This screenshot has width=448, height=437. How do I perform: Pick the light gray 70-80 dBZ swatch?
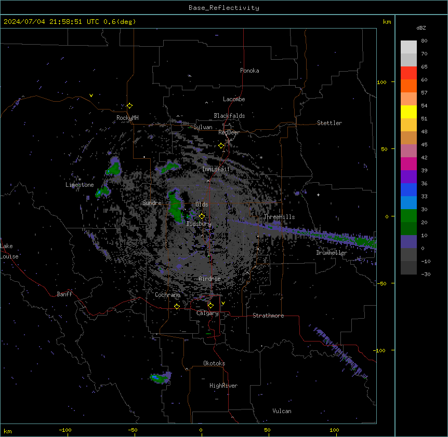click(409, 47)
